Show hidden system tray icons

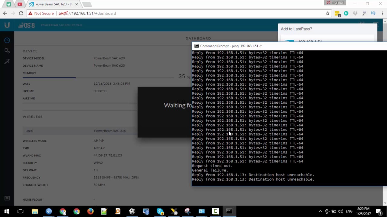320,211
